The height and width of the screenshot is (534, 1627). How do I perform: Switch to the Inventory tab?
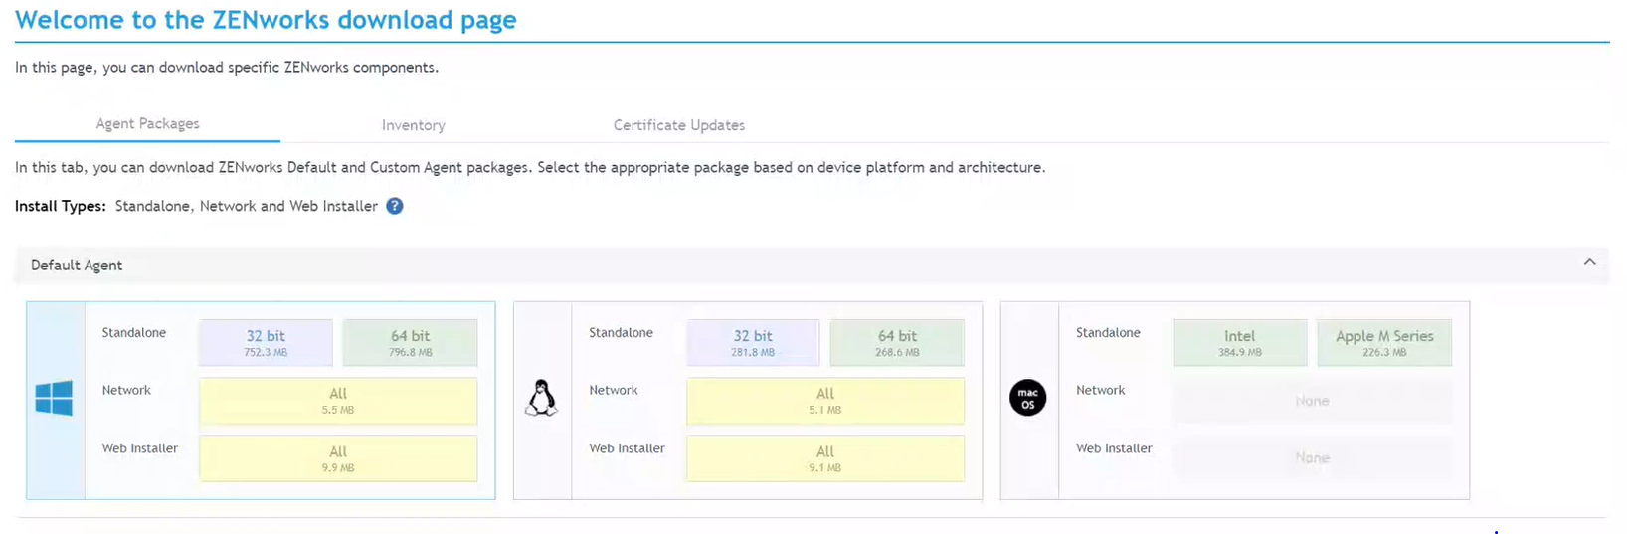click(413, 125)
